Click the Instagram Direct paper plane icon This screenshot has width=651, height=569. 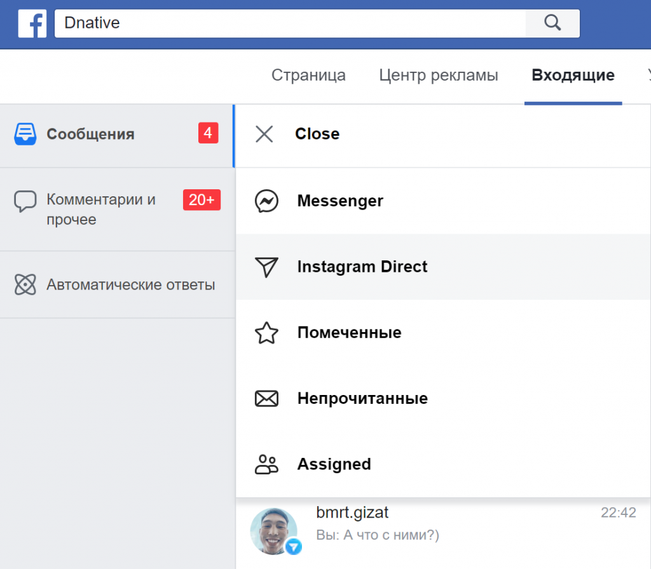click(x=267, y=267)
